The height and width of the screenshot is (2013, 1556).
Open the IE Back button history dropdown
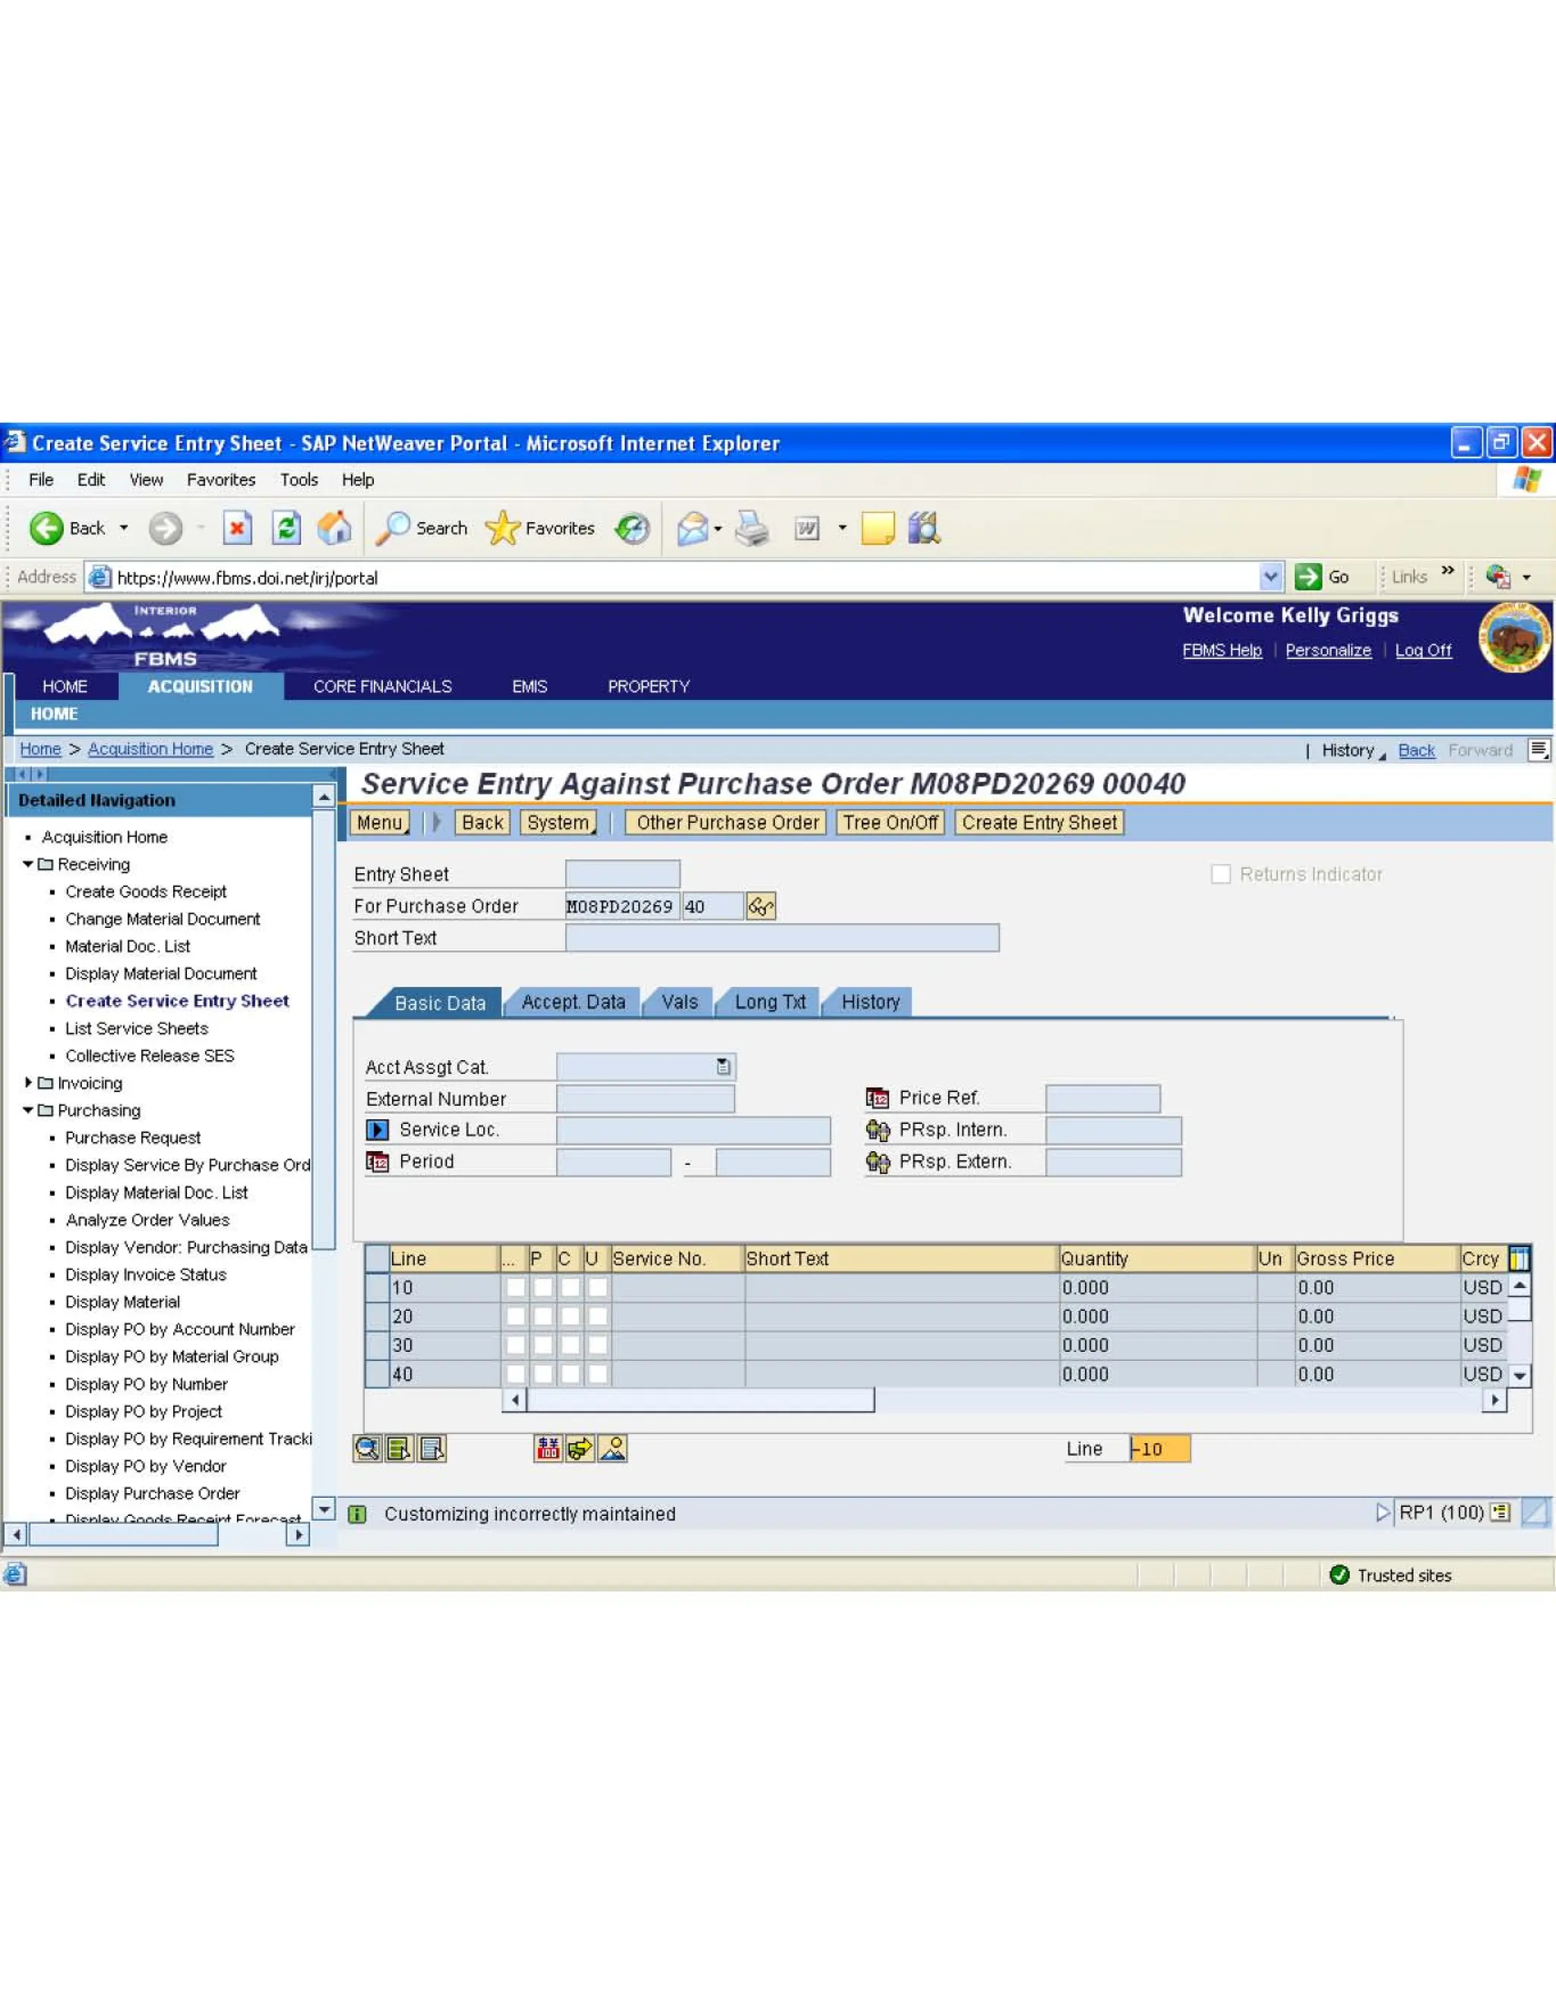[x=124, y=528]
